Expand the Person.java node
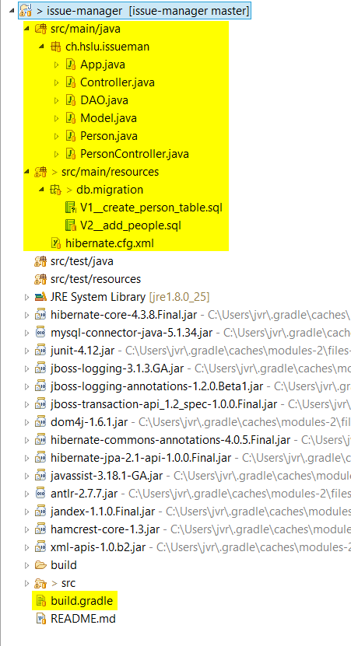The height and width of the screenshot is (646, 351). point(57,136)
